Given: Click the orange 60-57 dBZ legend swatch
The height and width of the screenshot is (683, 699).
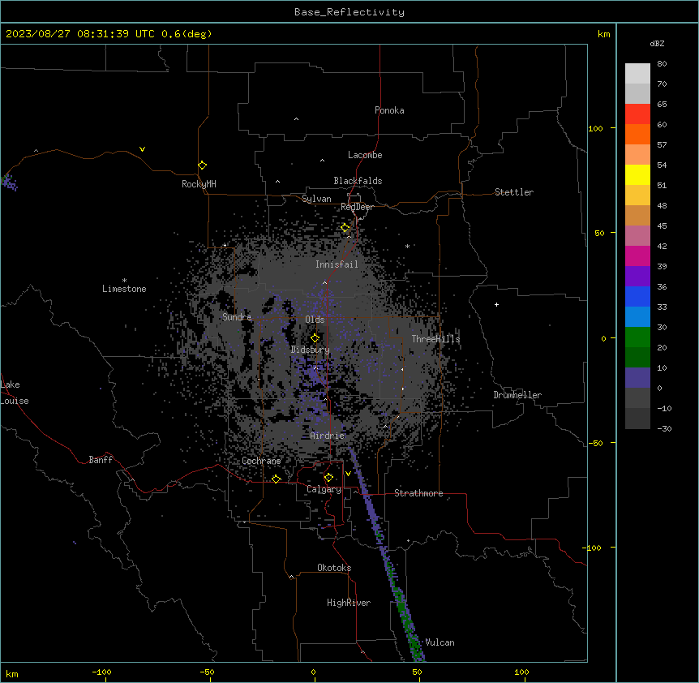Looking at the screenshot, I should coord(637,134).
